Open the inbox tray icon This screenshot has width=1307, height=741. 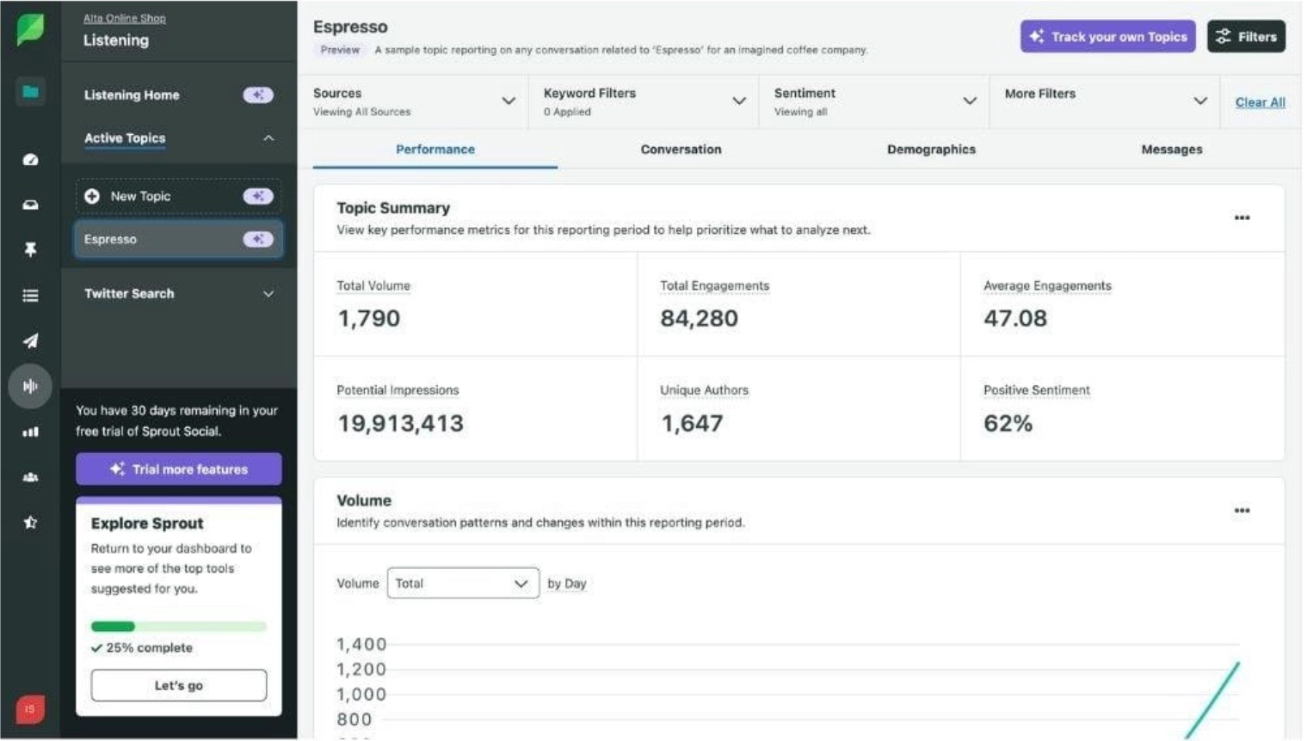(30, 205)
